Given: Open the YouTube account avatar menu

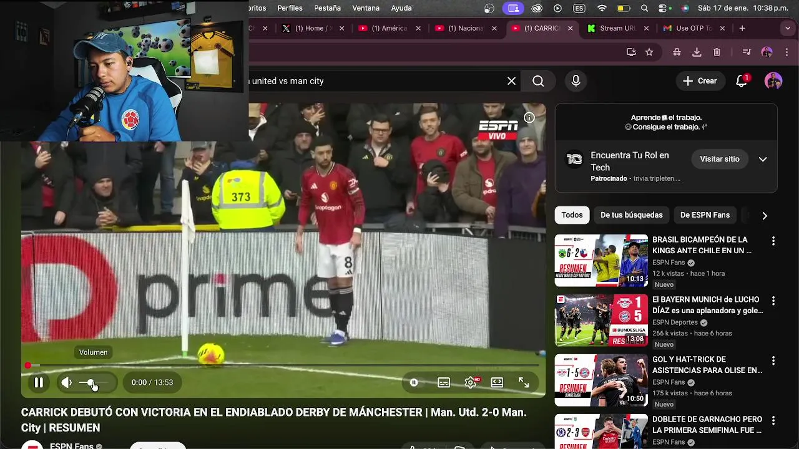Looking at the screenshot, I should click(x=773, y=81).
